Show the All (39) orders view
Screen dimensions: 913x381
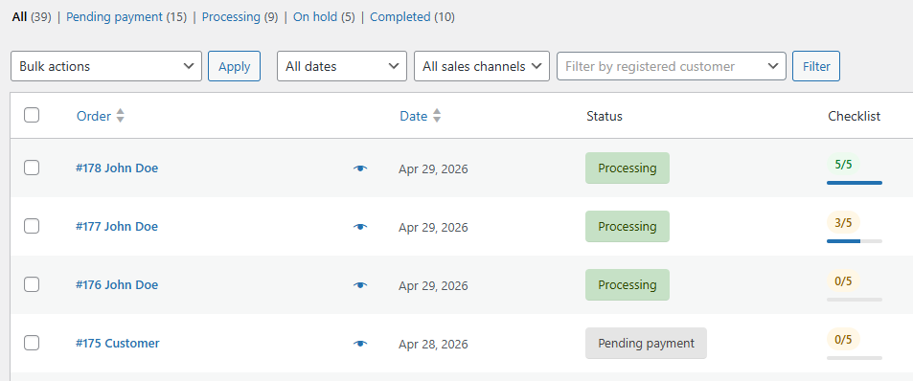click(x=32, y=17)
